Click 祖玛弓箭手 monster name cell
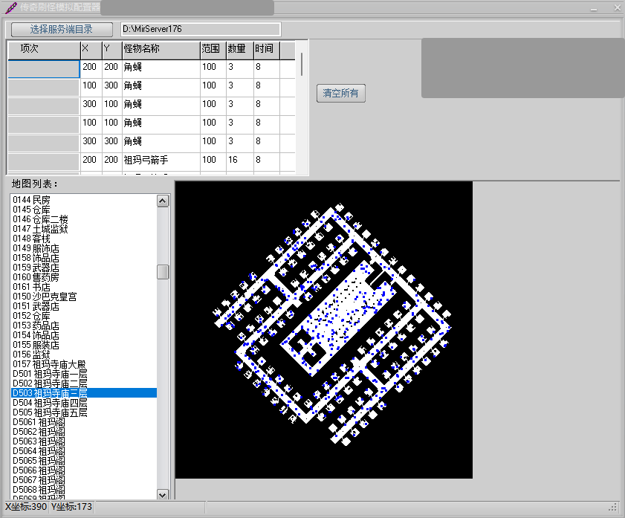 [x=161, y=161]
